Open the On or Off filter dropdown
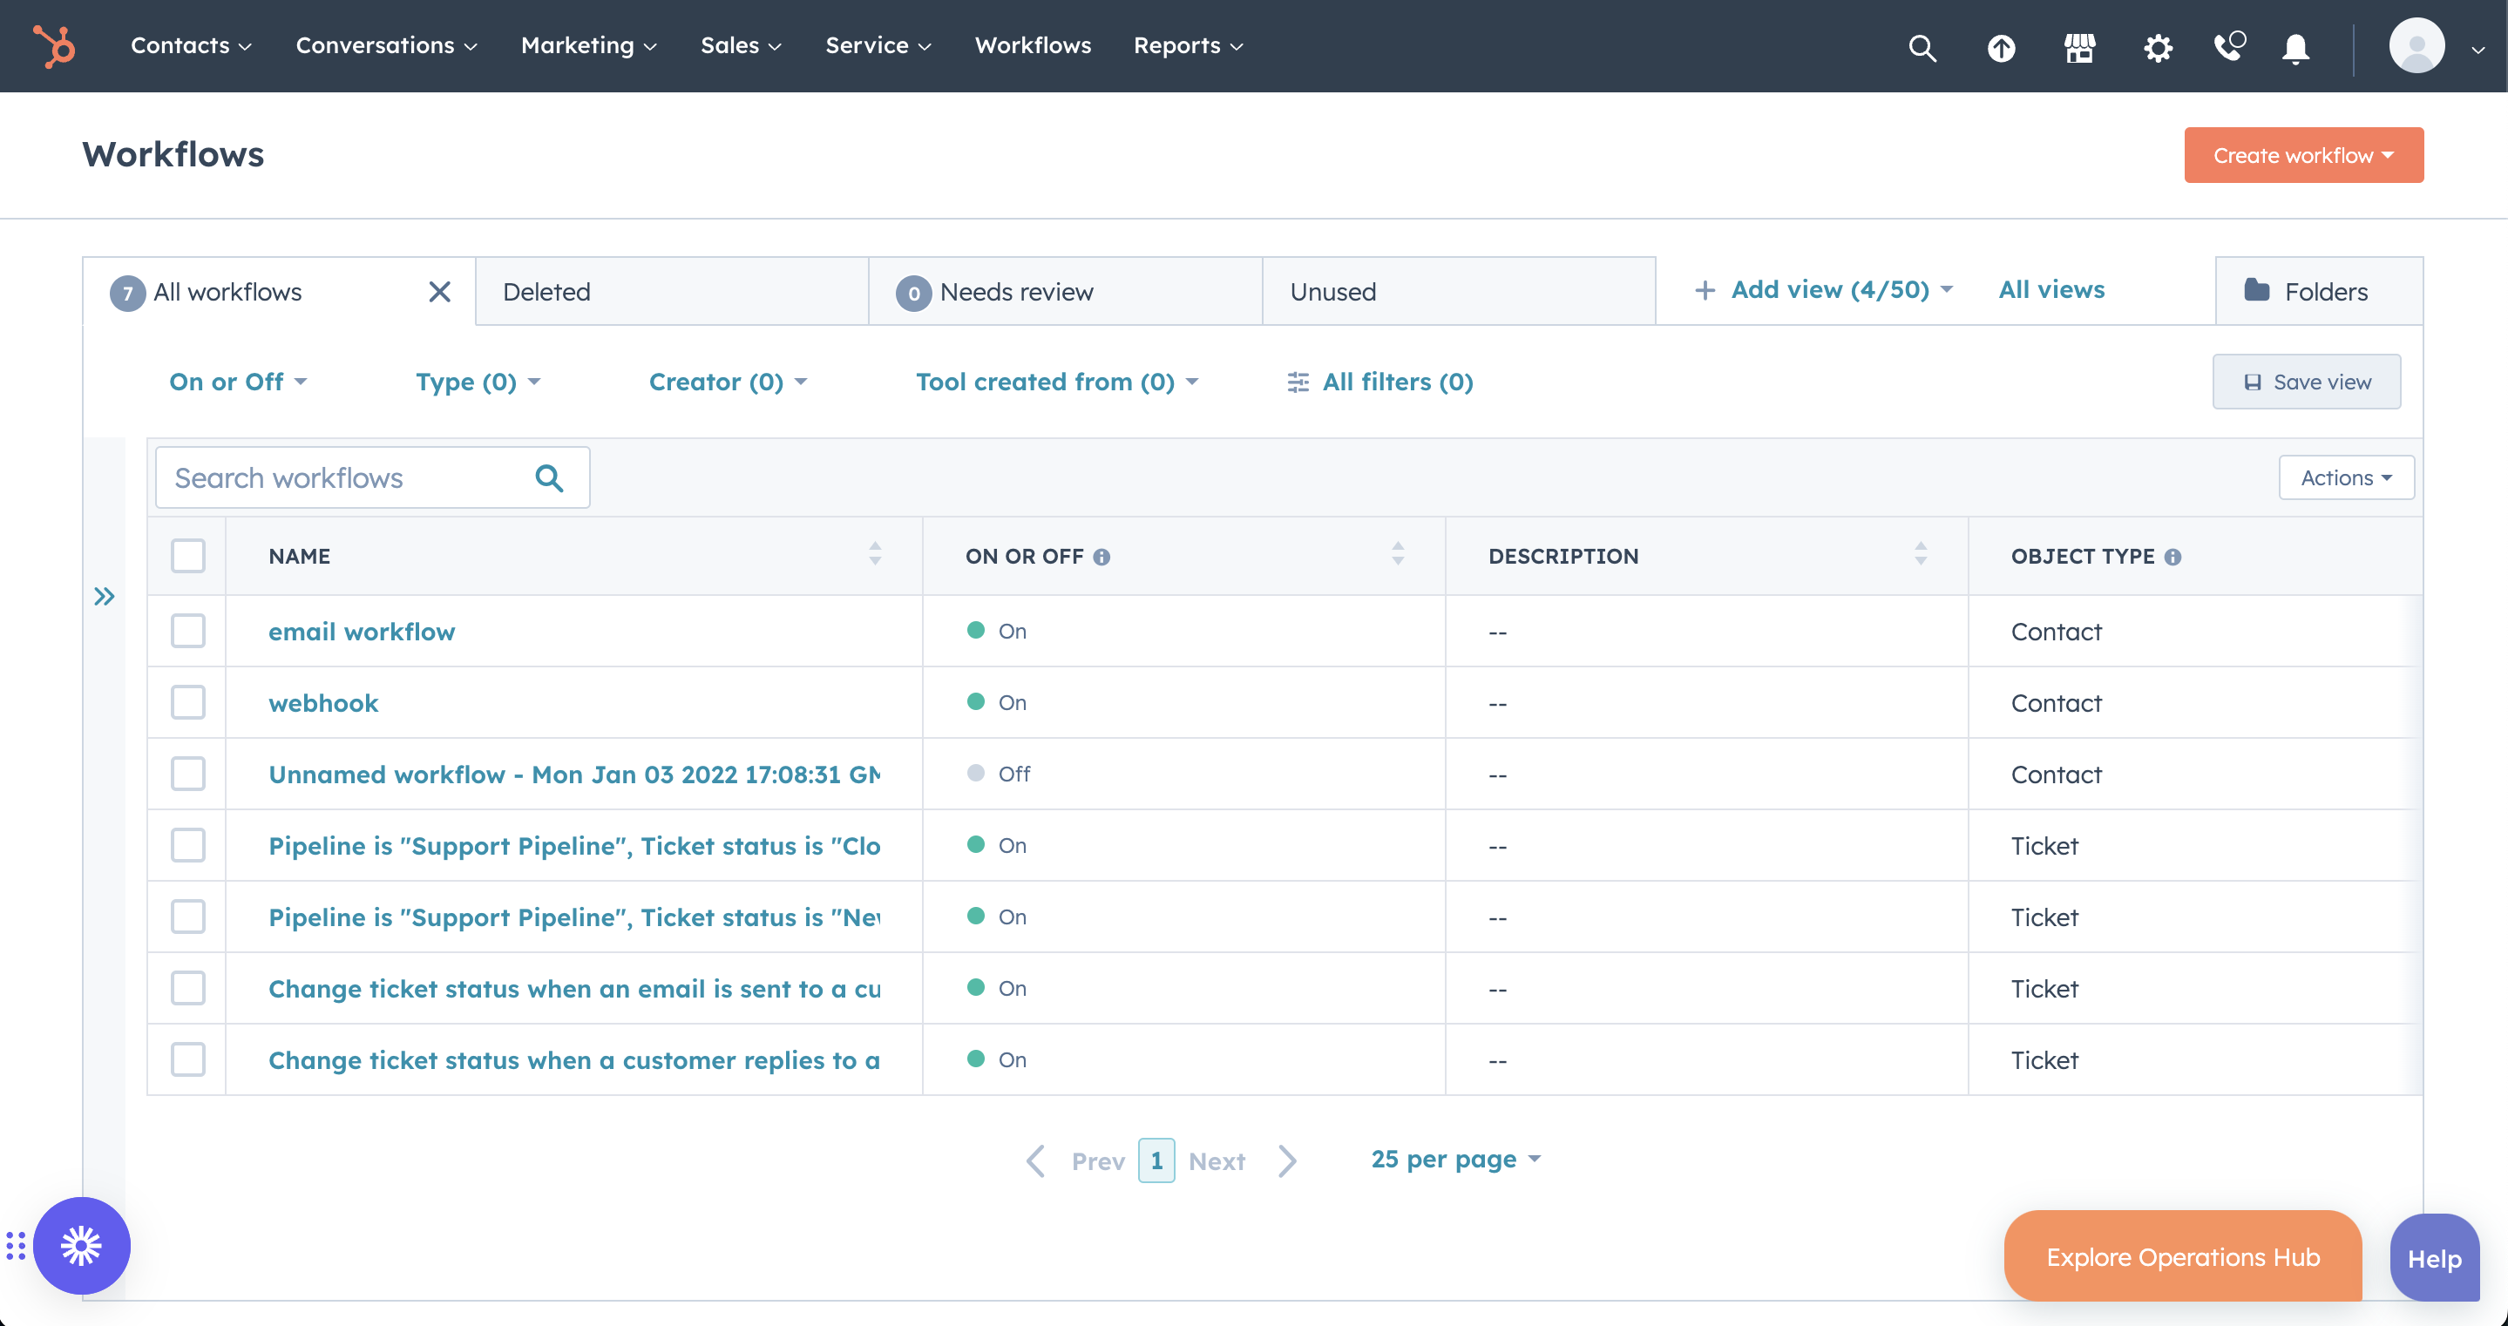The image size is (2508, 1326). [x=236, y=382]
